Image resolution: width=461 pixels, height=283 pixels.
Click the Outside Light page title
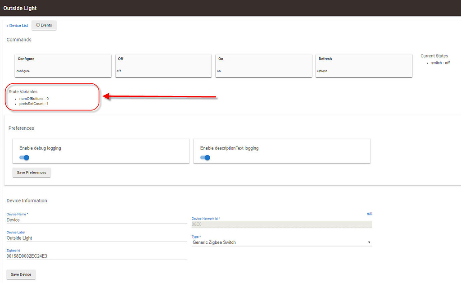tap(20, 8)
